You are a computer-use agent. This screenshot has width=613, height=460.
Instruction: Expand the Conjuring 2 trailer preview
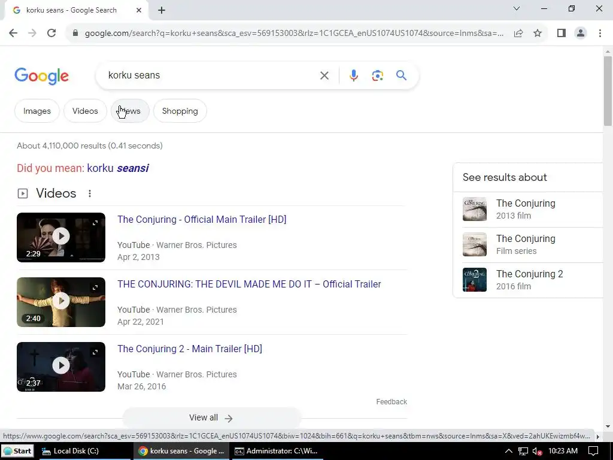95,352
